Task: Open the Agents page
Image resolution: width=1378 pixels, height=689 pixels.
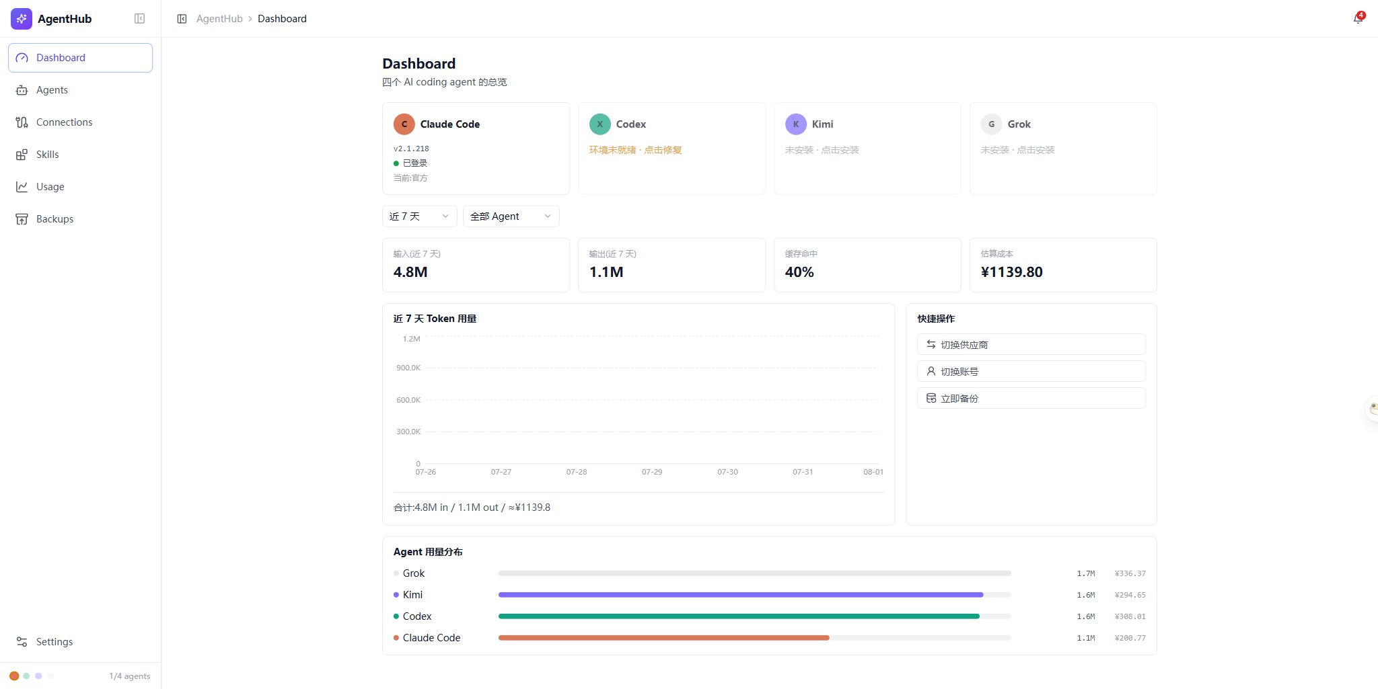Action: pos(80,90)
